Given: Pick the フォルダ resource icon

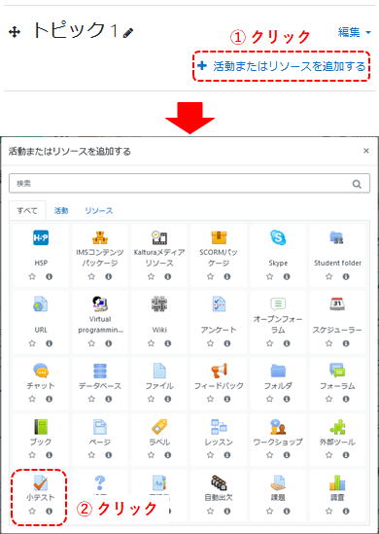Looking at the screenshot, I should point(278,371).
